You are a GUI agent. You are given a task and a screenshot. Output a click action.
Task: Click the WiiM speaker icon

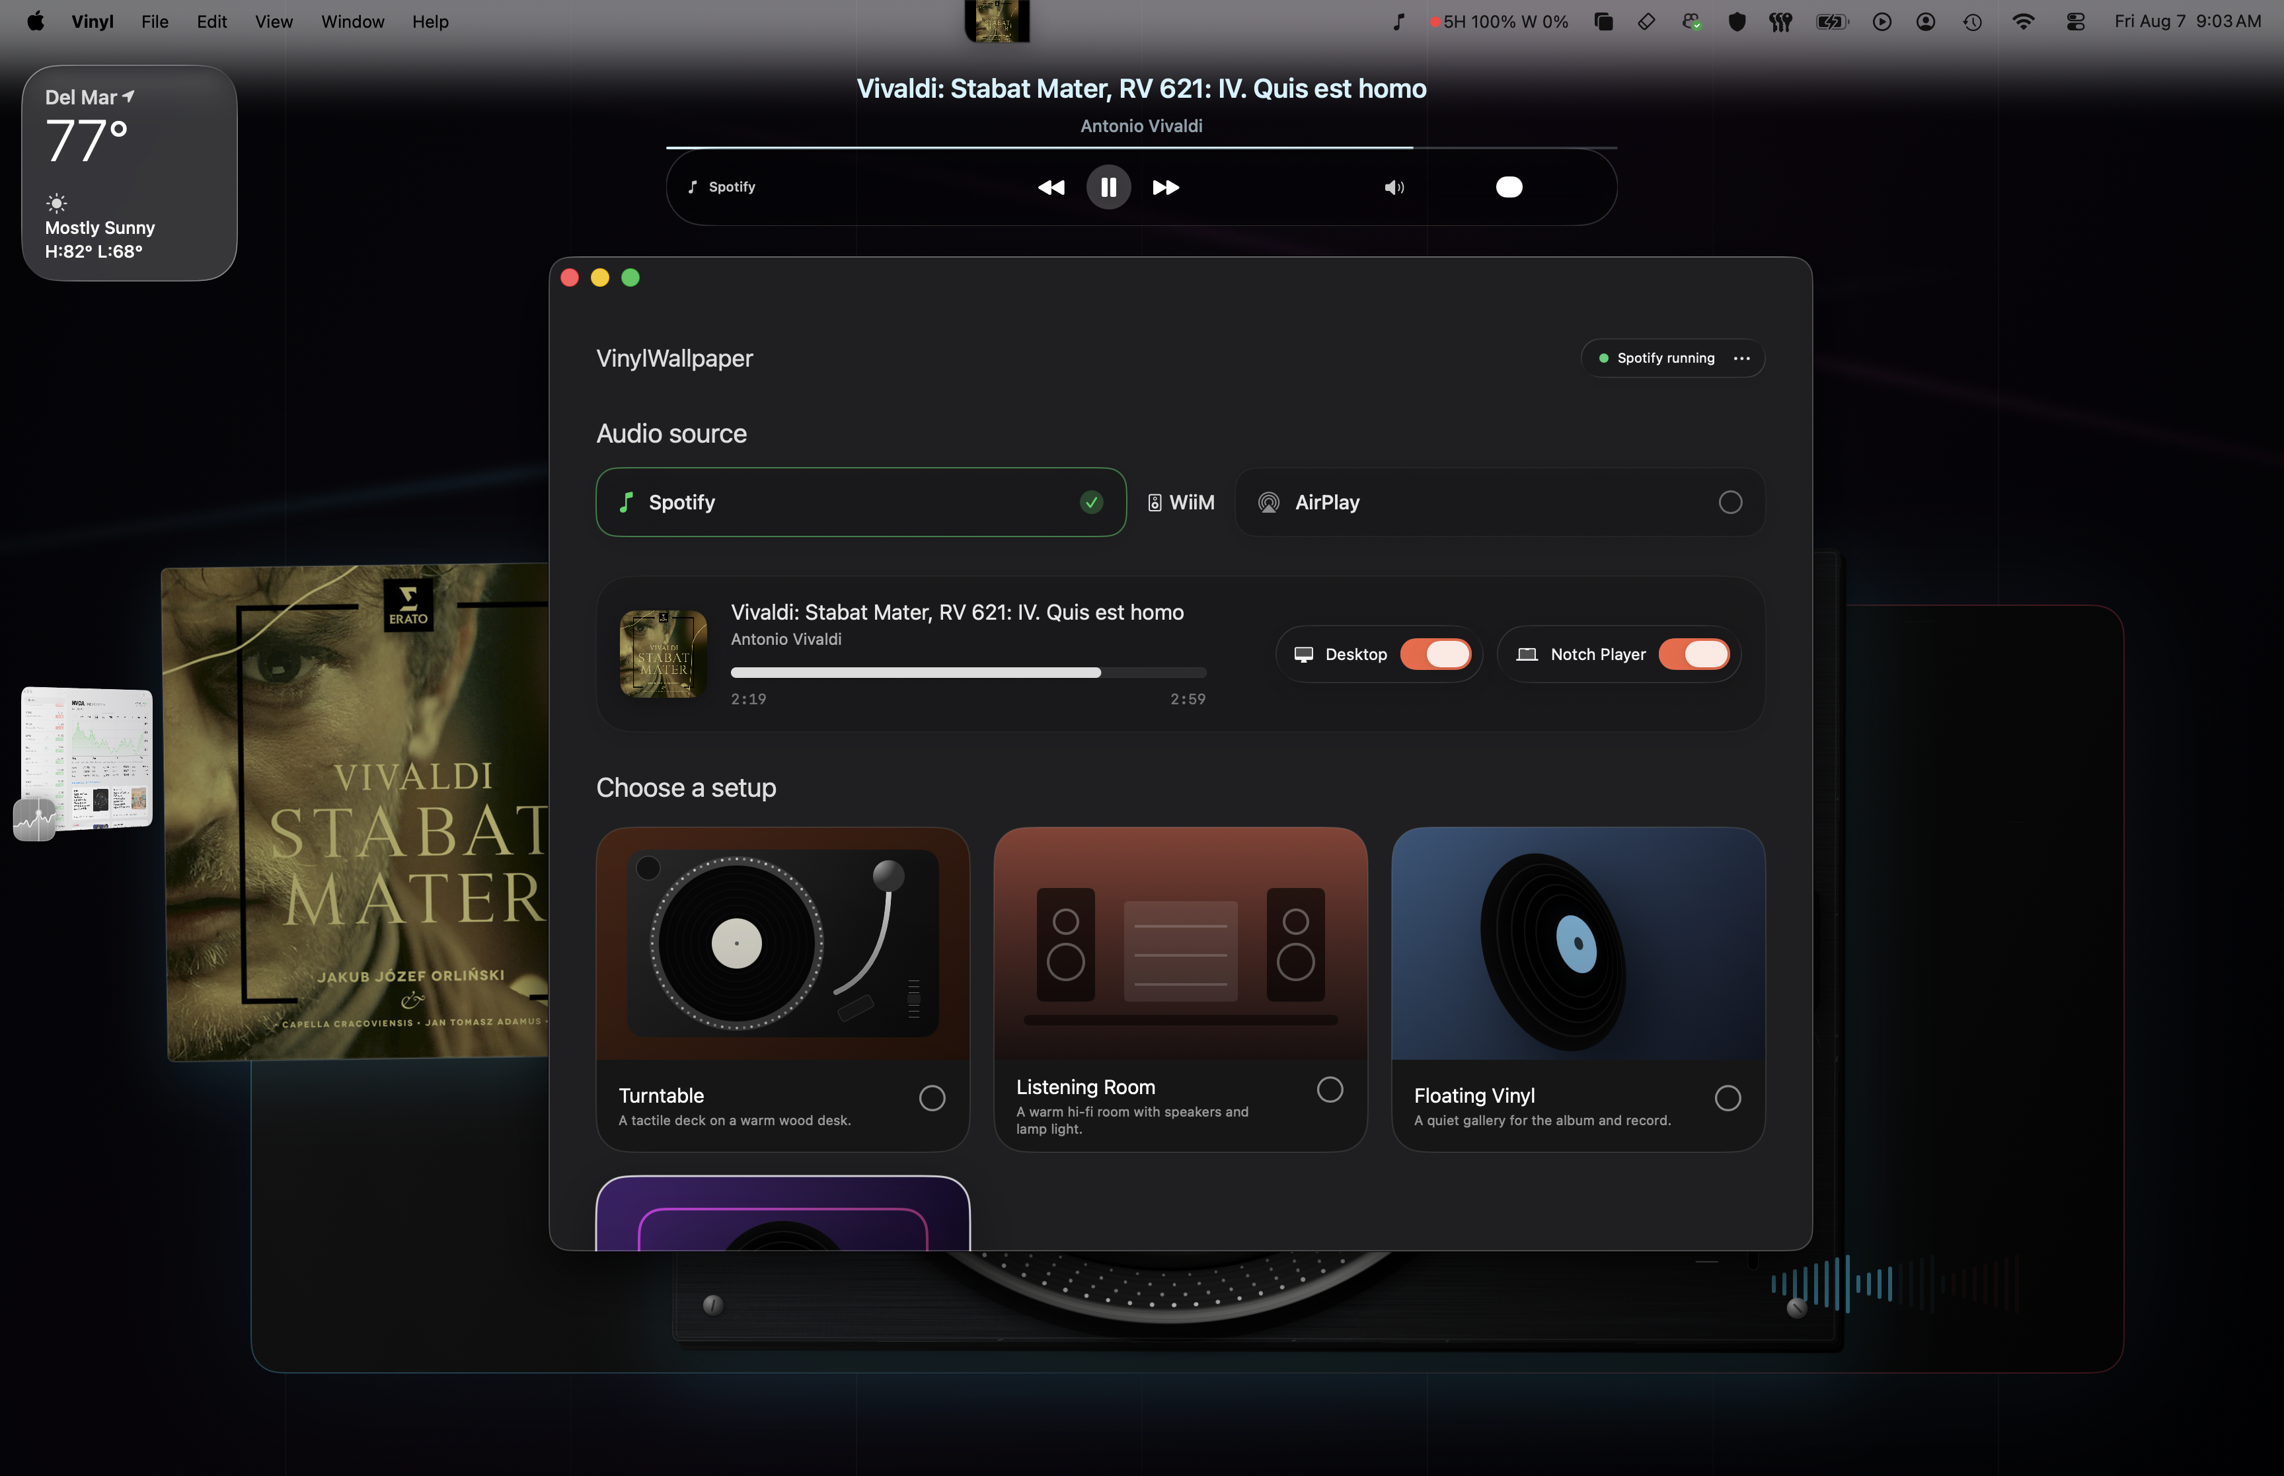[1154, 503]
